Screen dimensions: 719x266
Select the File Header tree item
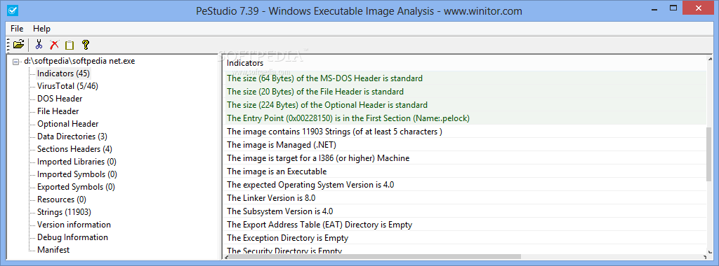[58, 111]
